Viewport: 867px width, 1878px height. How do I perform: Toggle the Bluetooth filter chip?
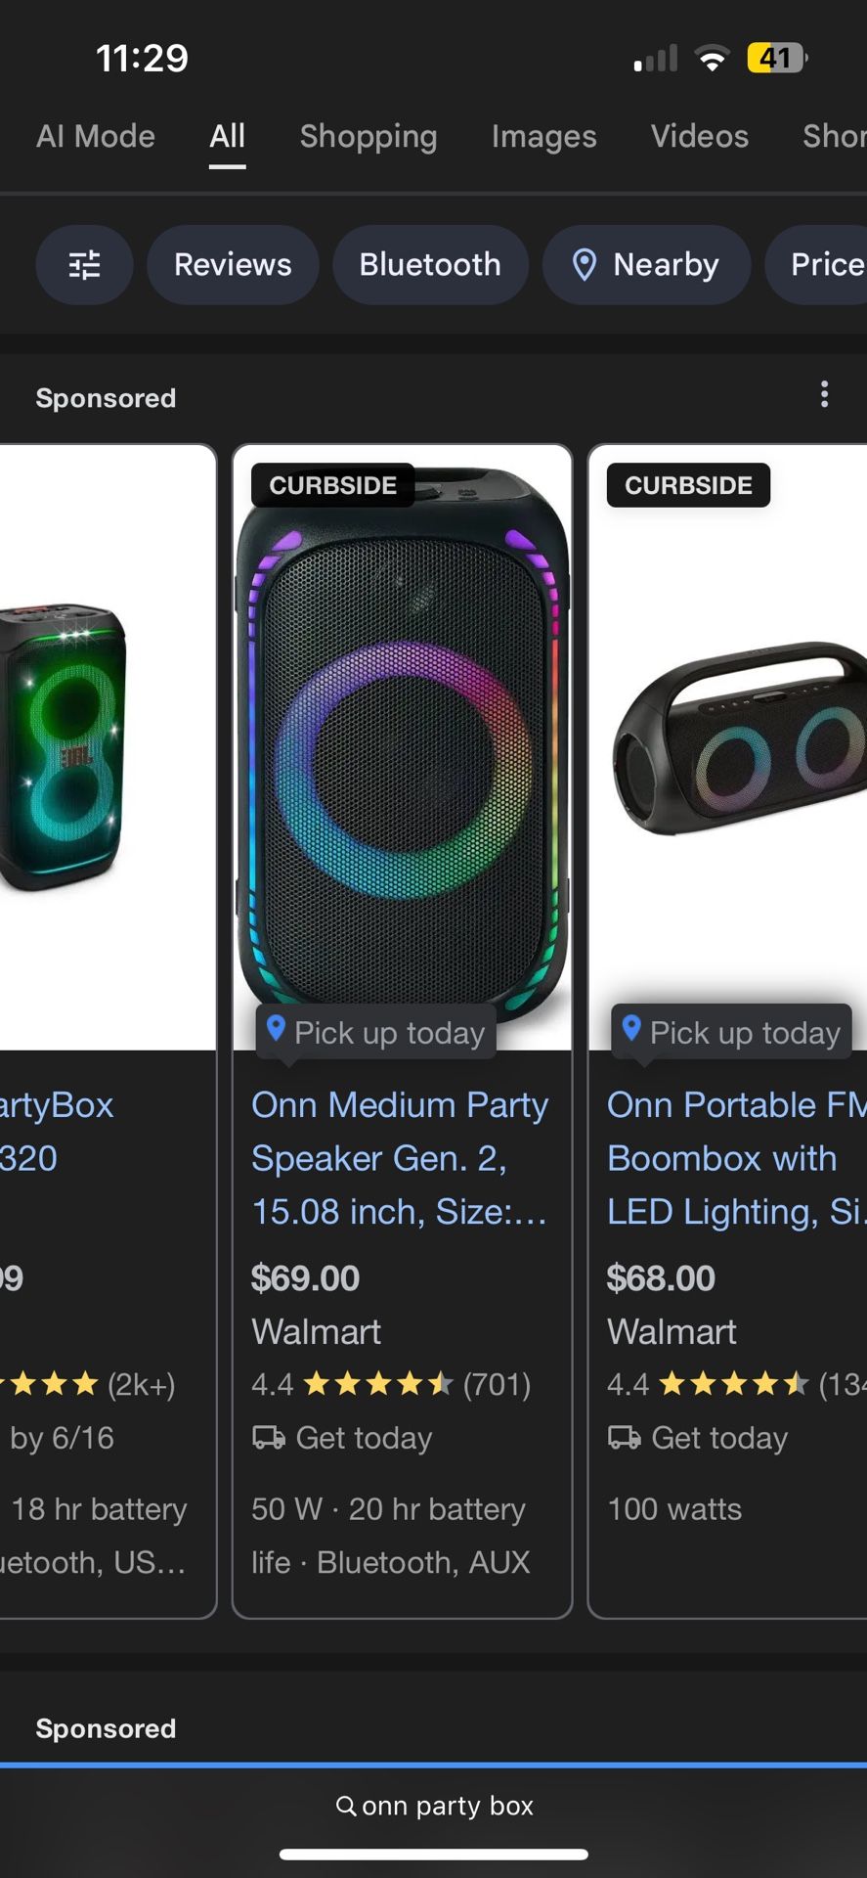pos(430,265)
